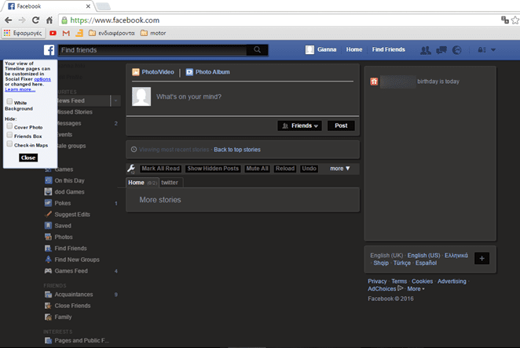The width and height of the screenshot is (520, 348).
Task: Click the Acquaintances list icon
Action: (49, 294)
